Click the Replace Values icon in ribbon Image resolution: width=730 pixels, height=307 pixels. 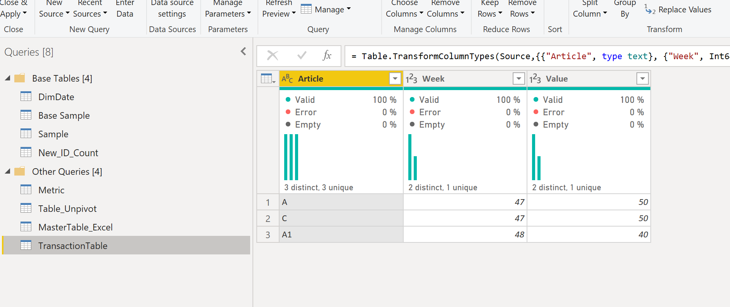coord(650,9)
